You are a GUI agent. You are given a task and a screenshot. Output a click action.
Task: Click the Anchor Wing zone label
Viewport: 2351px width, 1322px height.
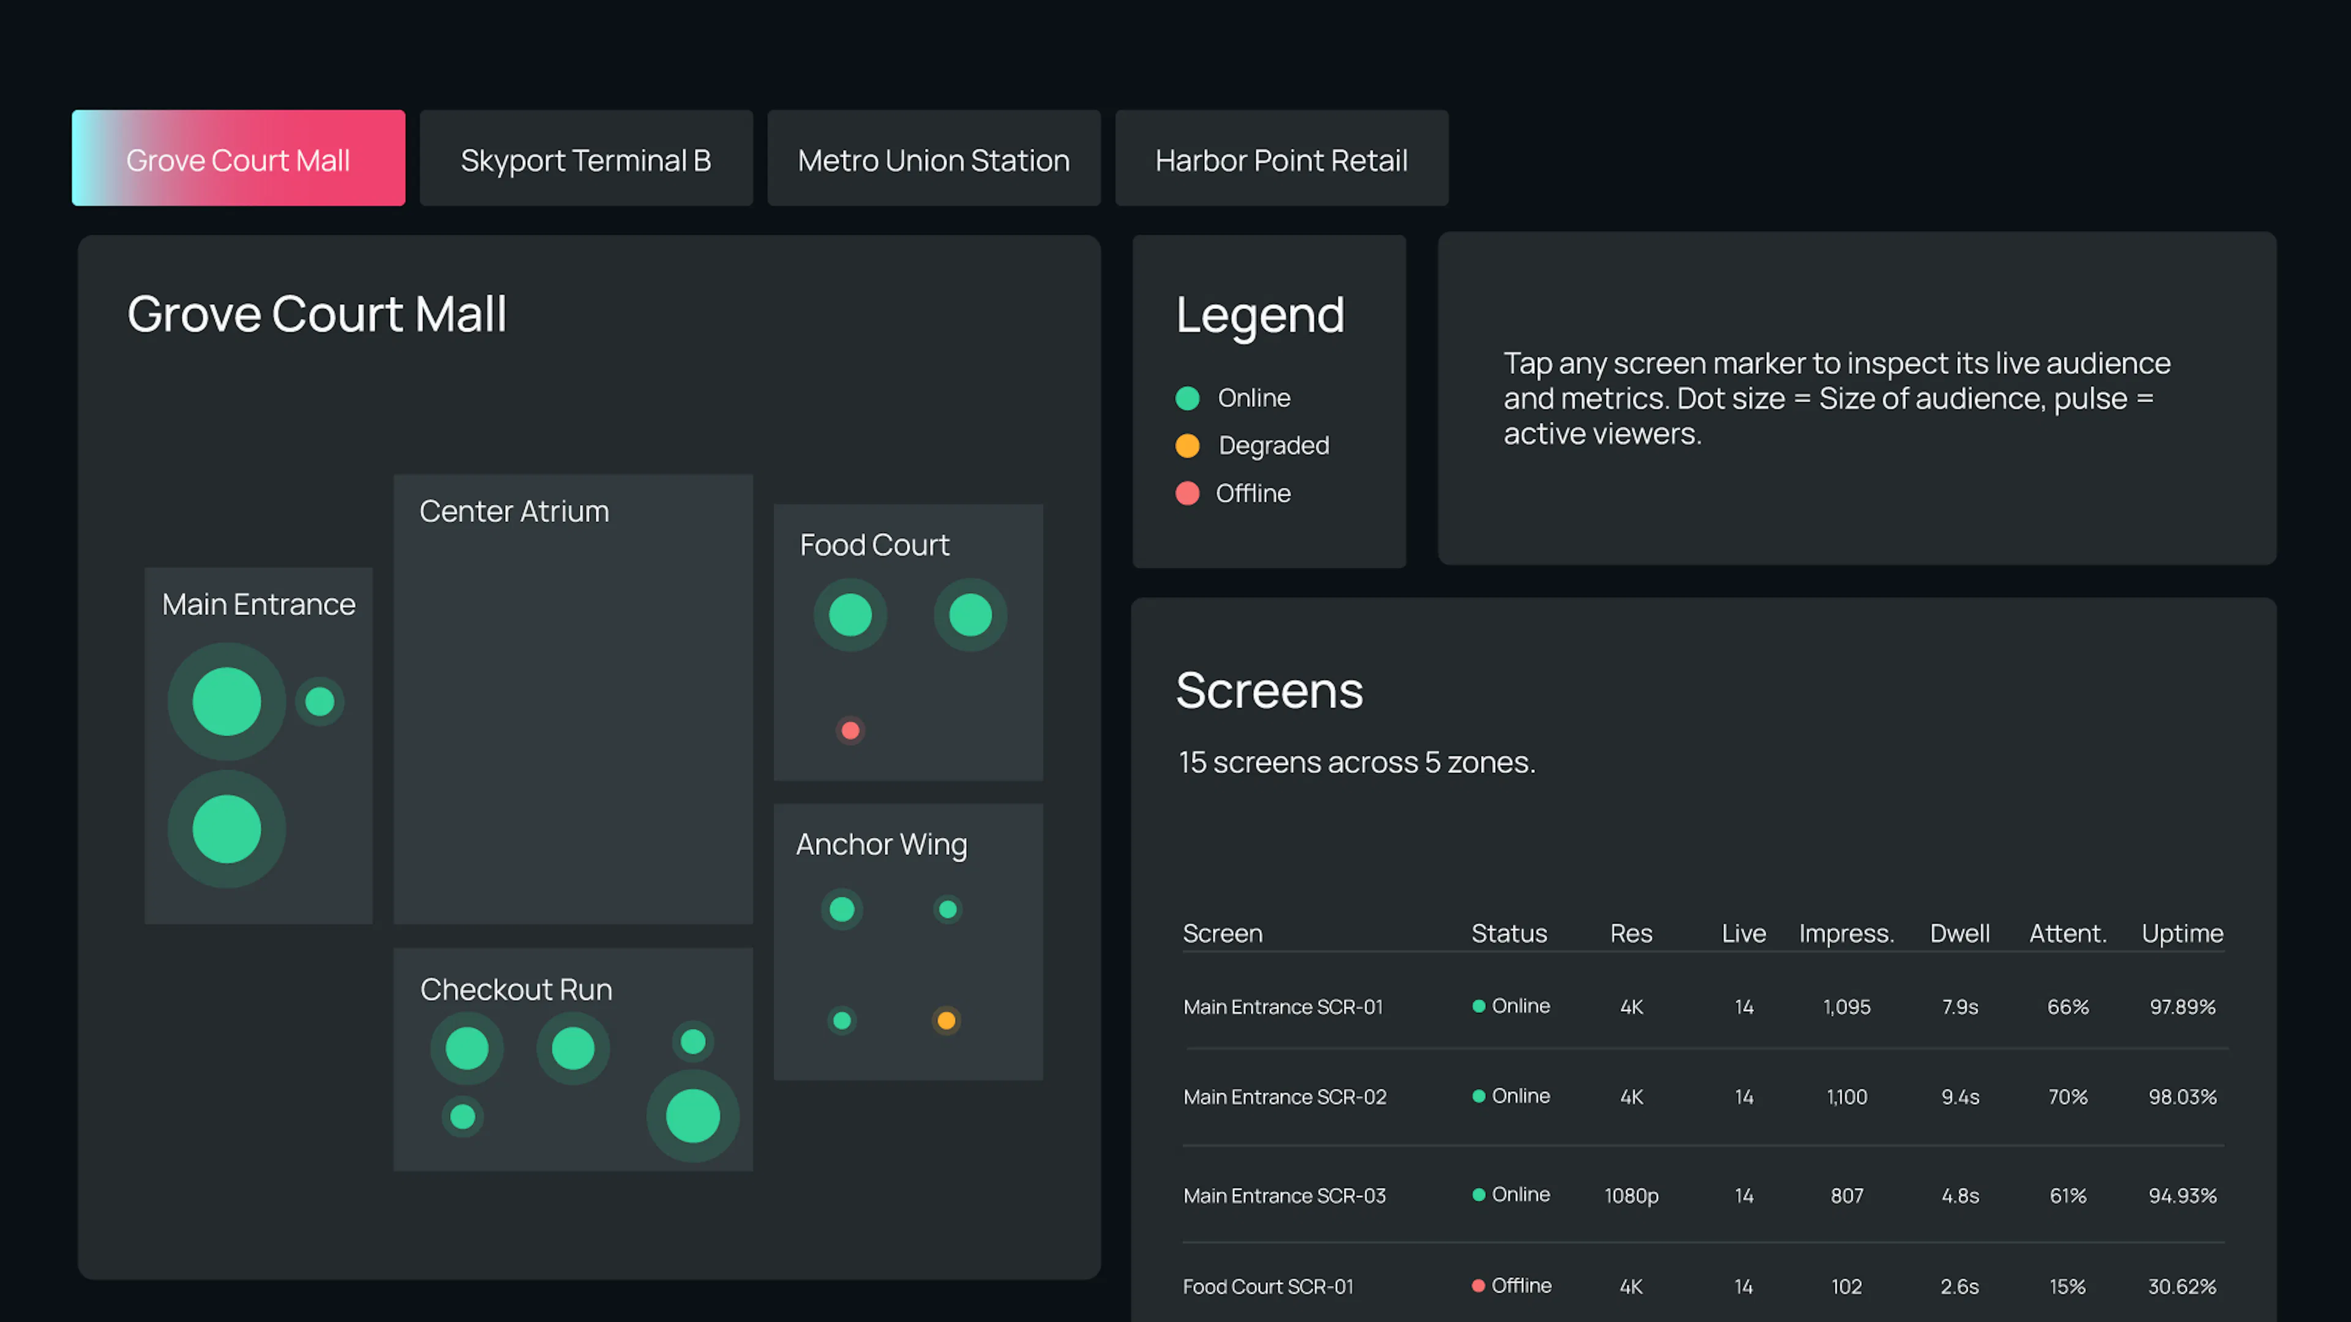pyautogui.click(x=882, y=845)
